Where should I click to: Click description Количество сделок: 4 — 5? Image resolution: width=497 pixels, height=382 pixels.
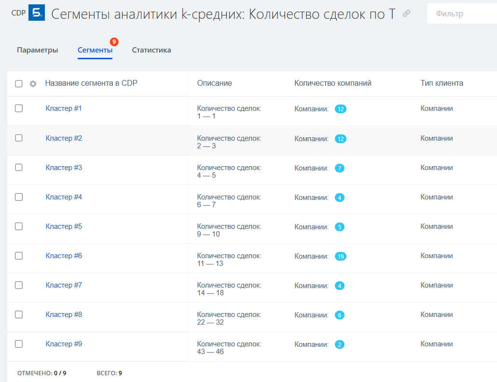click(x=229, y=171)
